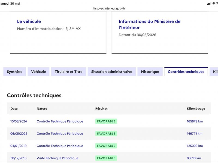Open the Situation administrative tab
The height and width of the screenshot is (163, 218).
tap(112, 72)
